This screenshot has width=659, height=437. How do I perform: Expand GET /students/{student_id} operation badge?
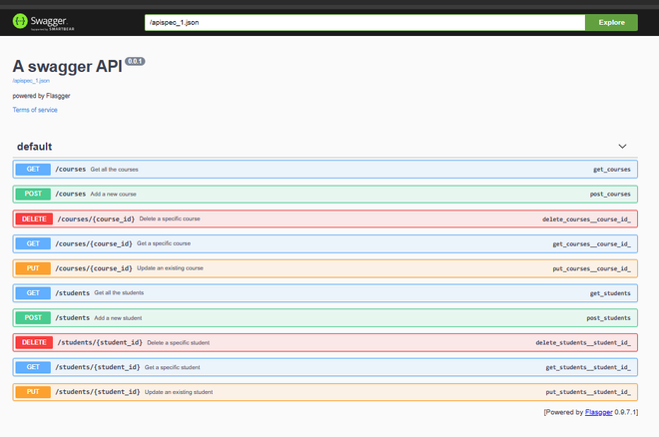[33, 367]
